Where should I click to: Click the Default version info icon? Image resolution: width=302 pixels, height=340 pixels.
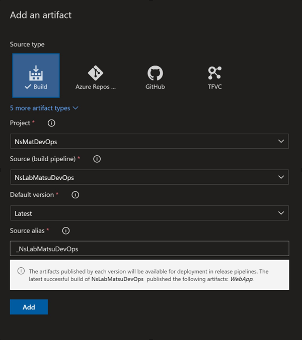pyautogui.click(x=75, y=195)
